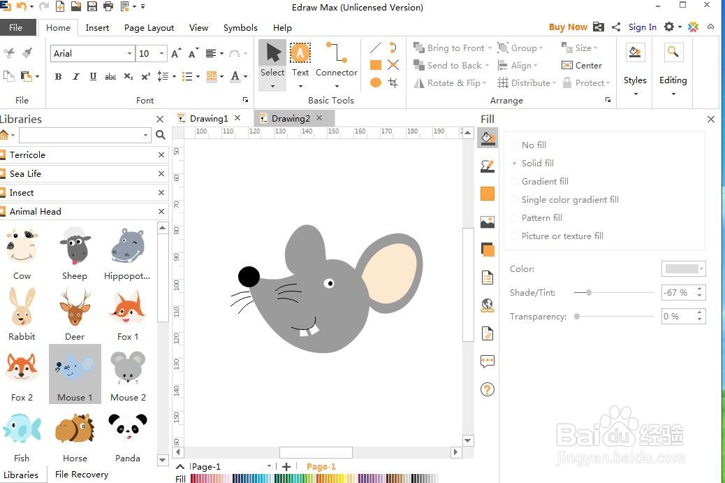725x483 pixels.
Task: Expand the fill Color dropdown
Action: [701, 268]
